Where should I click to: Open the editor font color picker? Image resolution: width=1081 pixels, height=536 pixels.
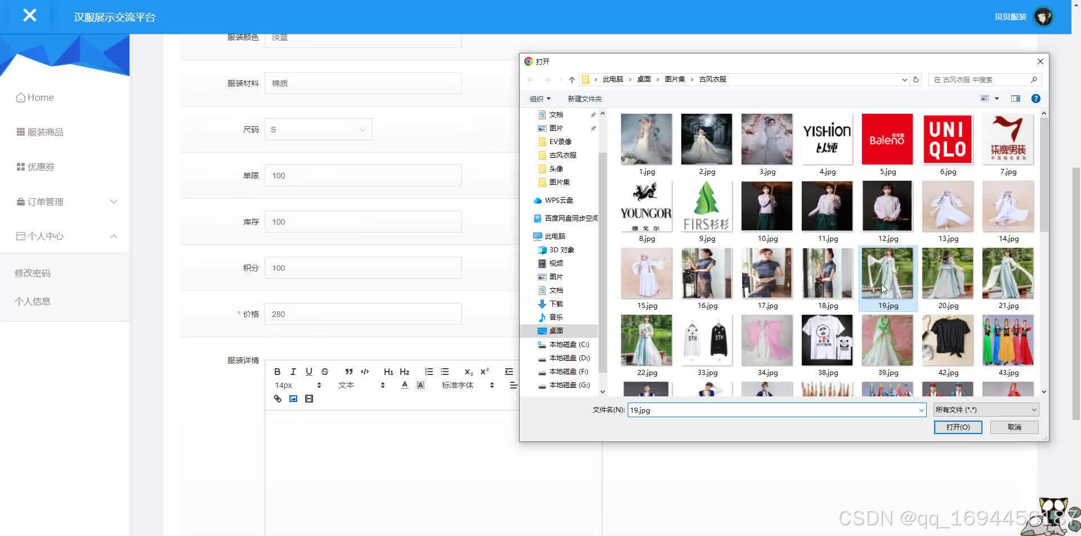404,385
